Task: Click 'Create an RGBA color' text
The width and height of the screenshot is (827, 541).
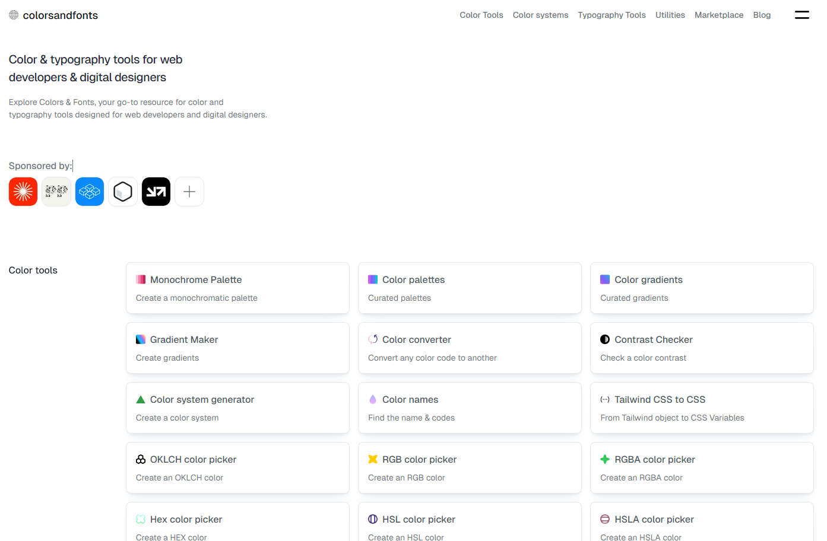Action: click(x=641, y=478)
